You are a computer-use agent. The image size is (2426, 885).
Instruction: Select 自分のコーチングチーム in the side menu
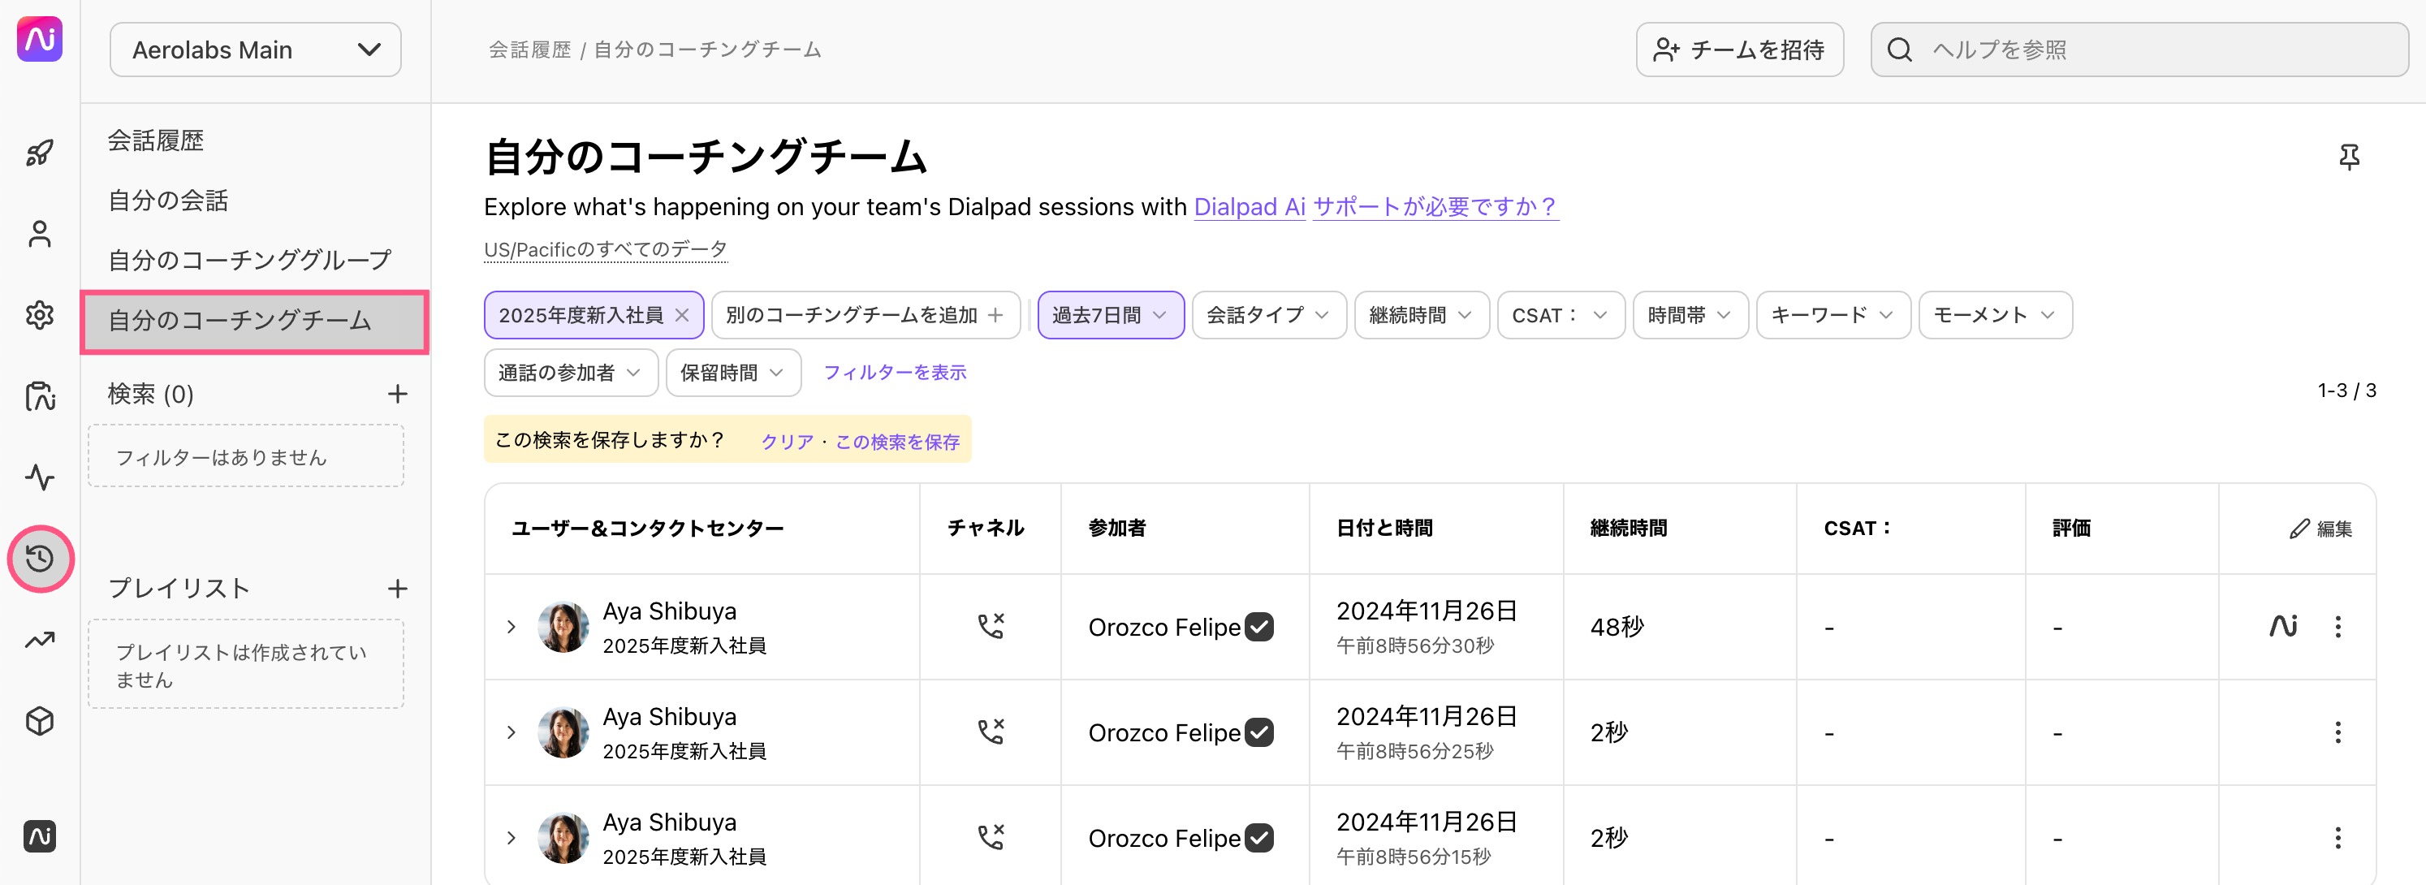(255, 321)
